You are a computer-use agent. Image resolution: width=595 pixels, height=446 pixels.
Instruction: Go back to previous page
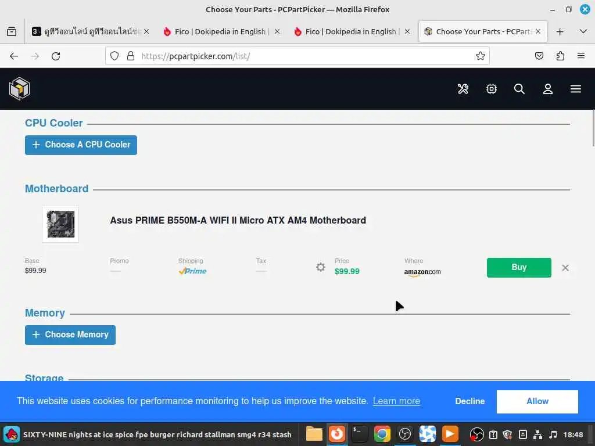(14, 56)
